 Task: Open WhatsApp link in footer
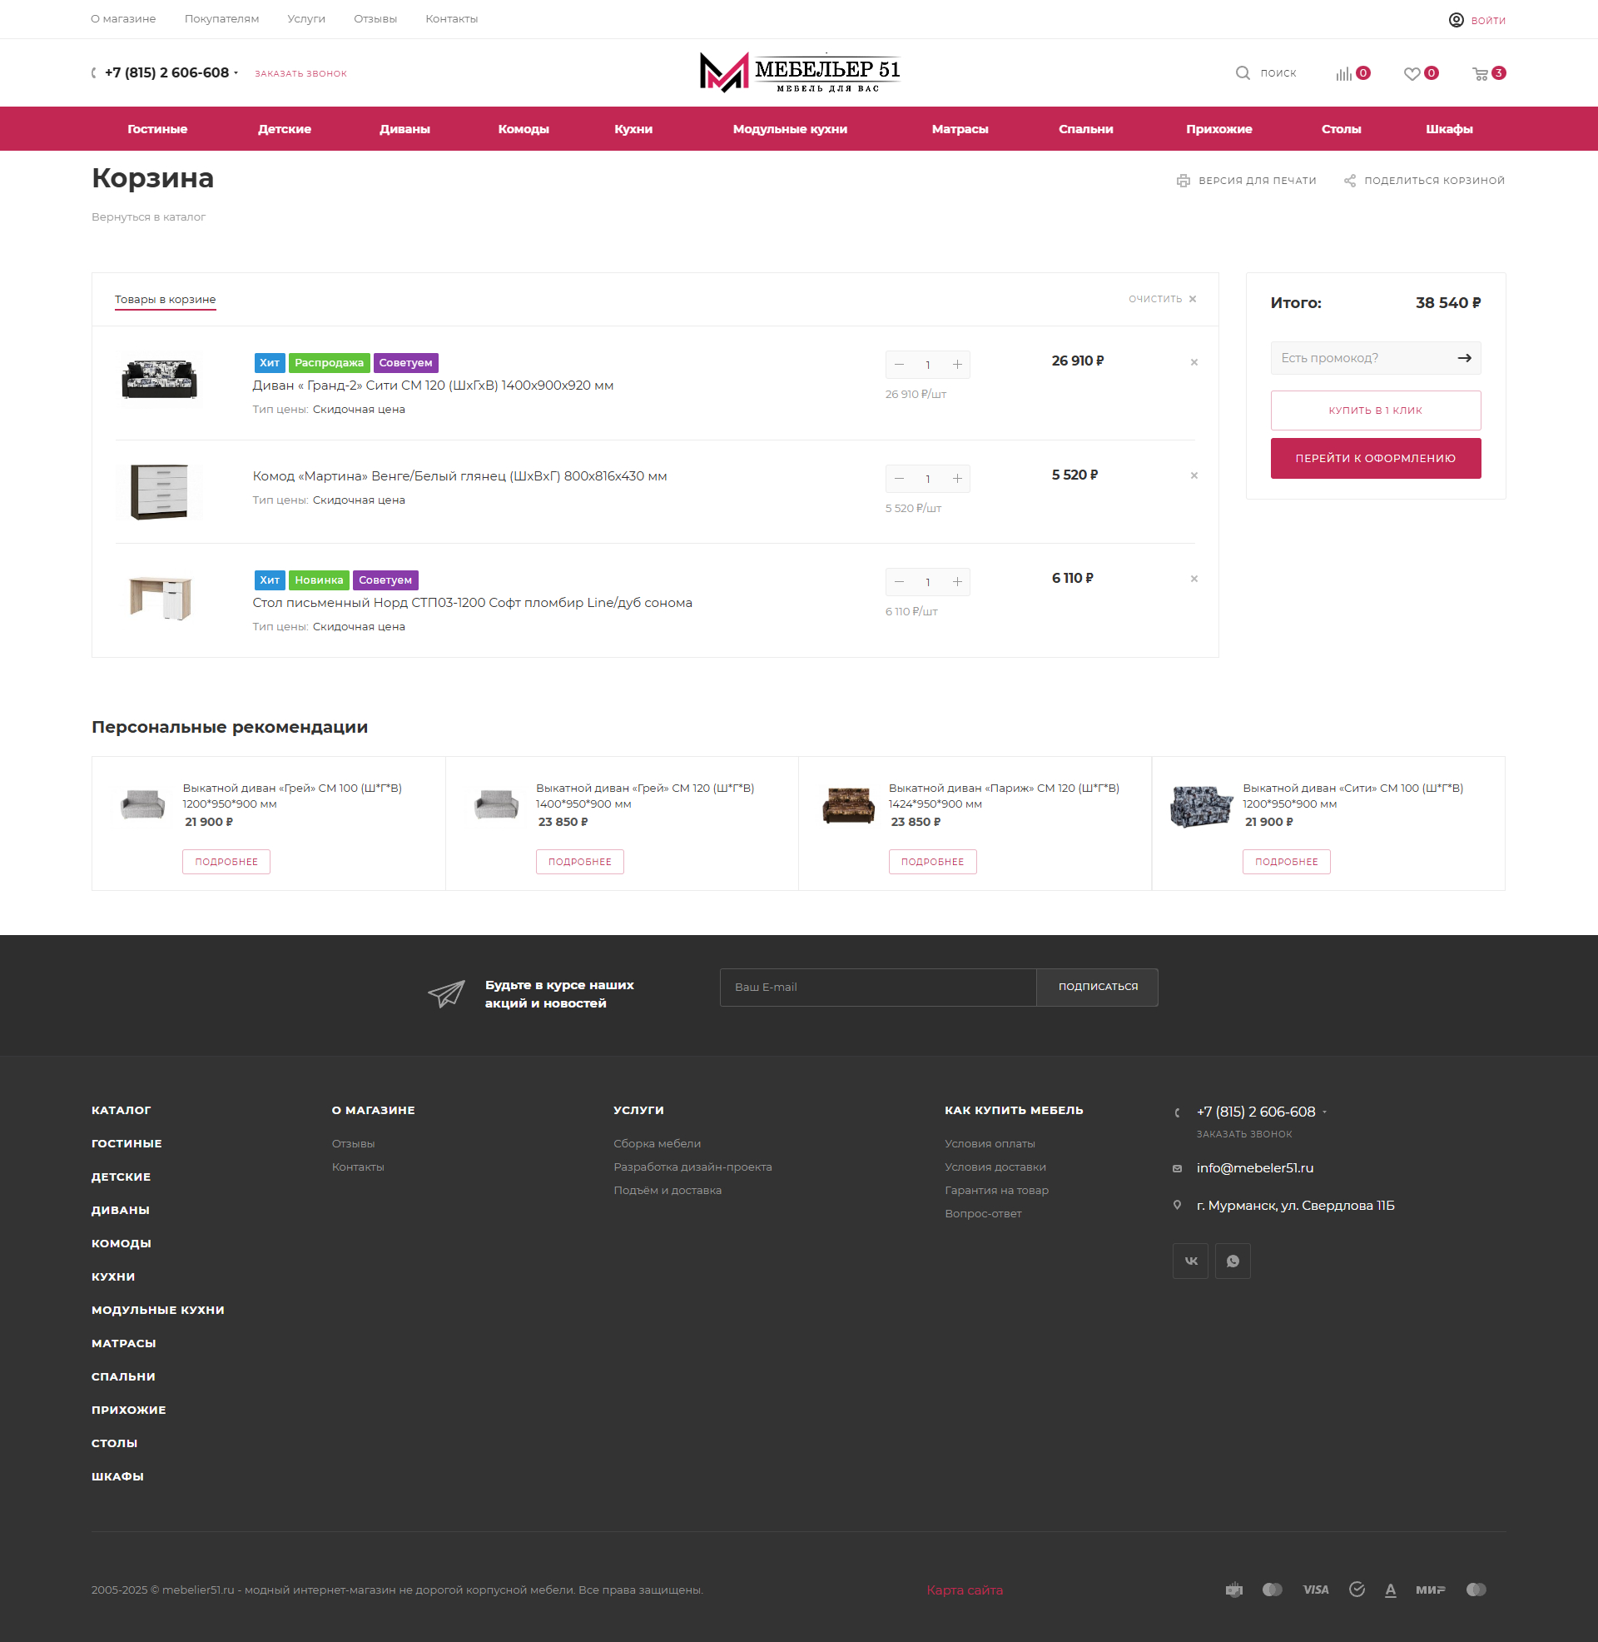[x=1232, y=1261]
